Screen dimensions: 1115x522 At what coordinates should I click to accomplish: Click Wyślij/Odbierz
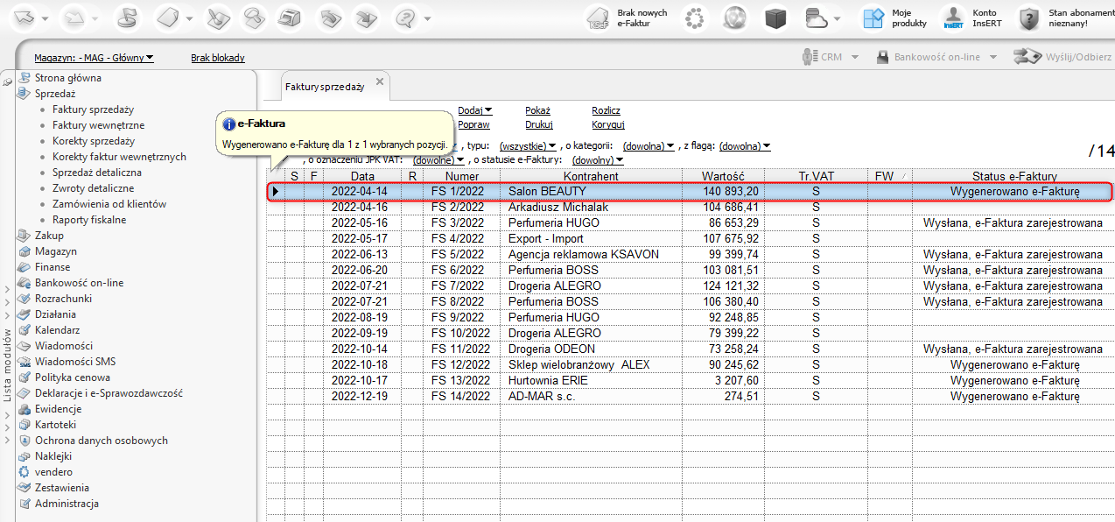[x=1062, y=57]
